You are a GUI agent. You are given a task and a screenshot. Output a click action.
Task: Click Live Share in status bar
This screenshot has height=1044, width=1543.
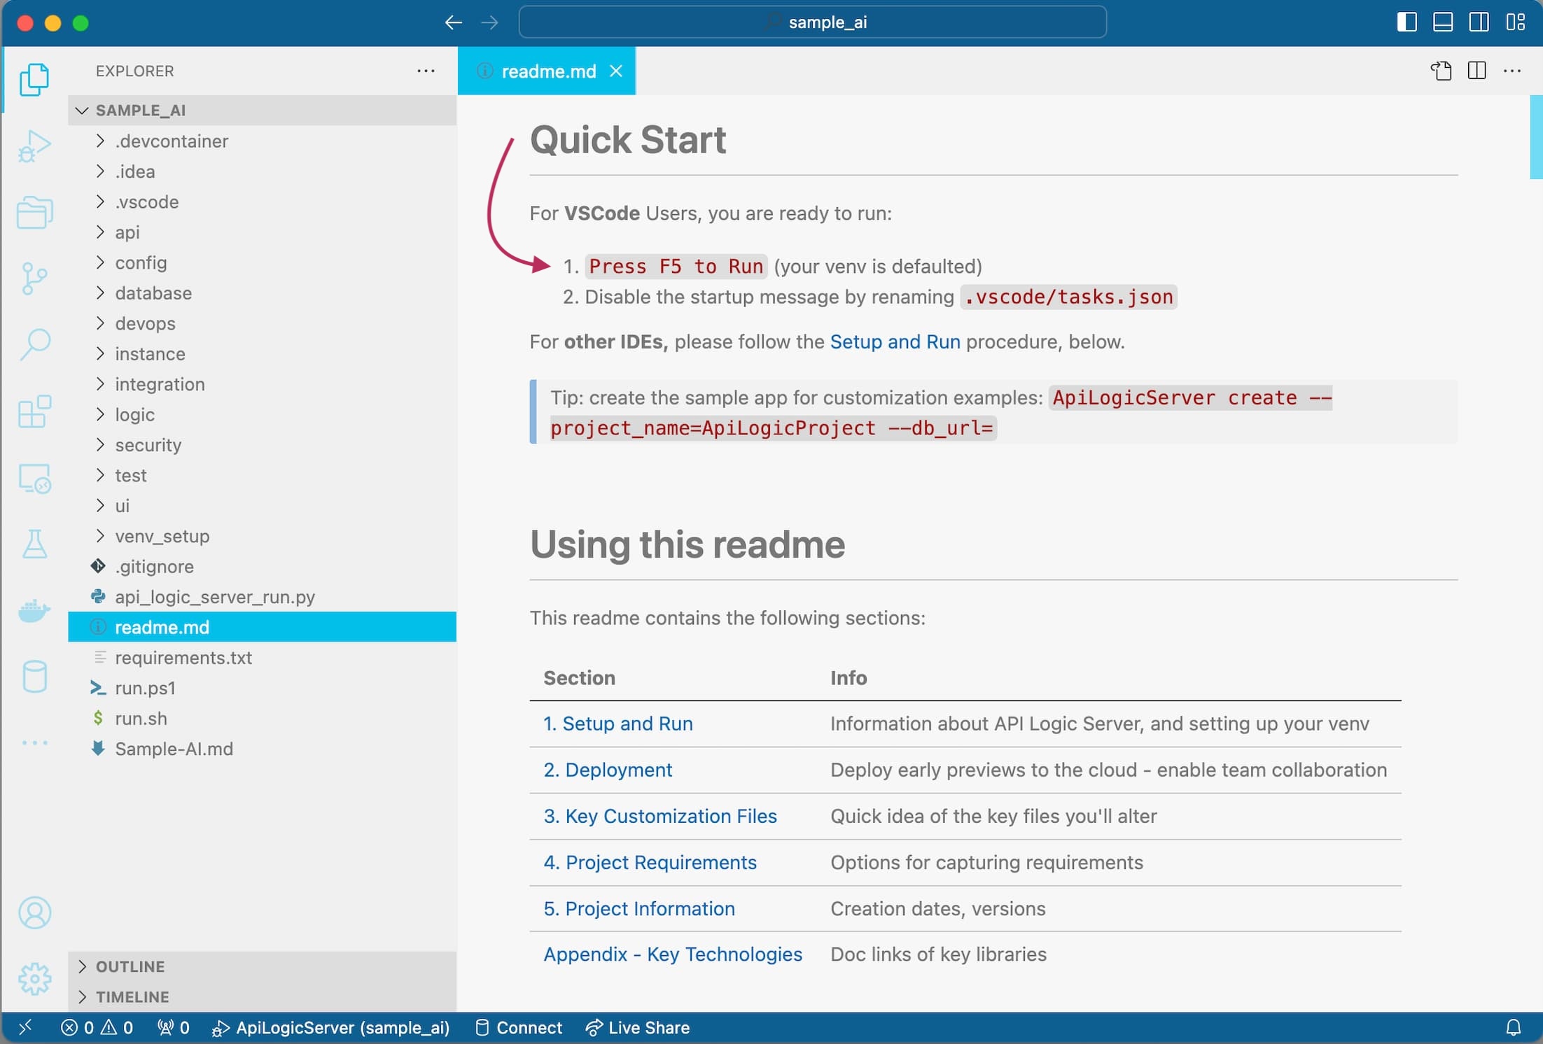click(x=638, y=1027)
